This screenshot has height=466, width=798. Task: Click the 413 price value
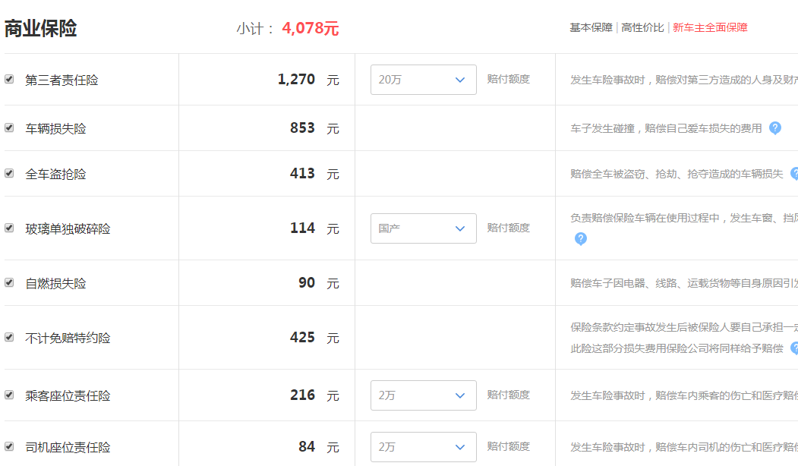302,174
